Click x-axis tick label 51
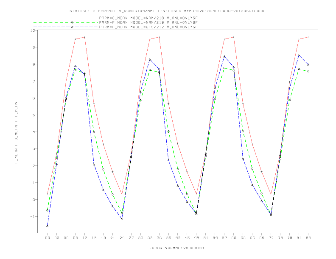Image resolution: width=336 pixels, height=259 pixels. pos(206,238)
